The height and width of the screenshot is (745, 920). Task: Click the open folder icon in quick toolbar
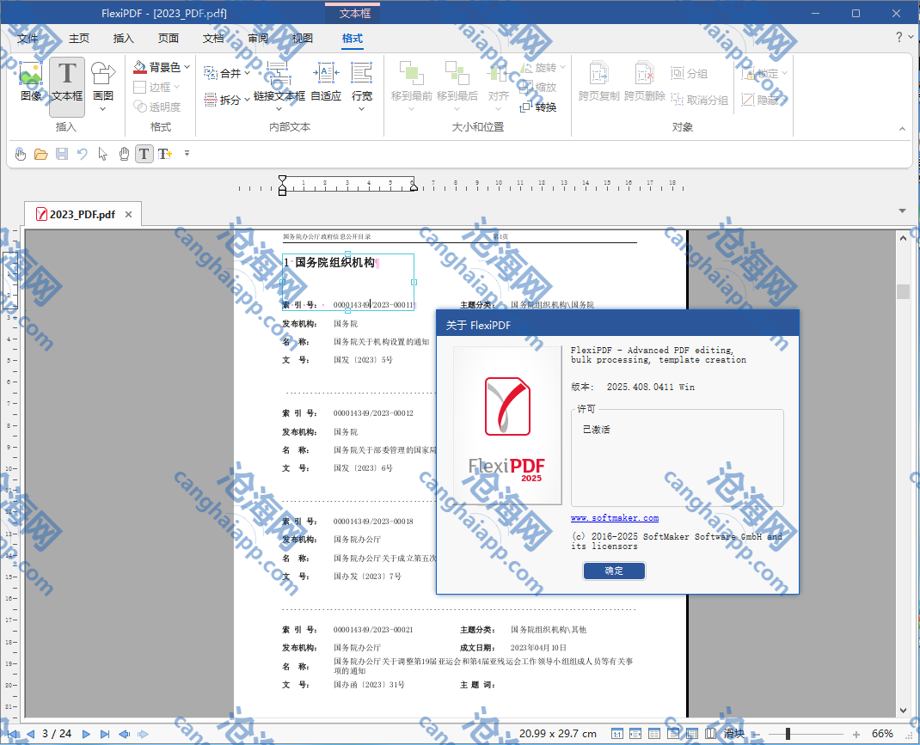tap(40, 154)
